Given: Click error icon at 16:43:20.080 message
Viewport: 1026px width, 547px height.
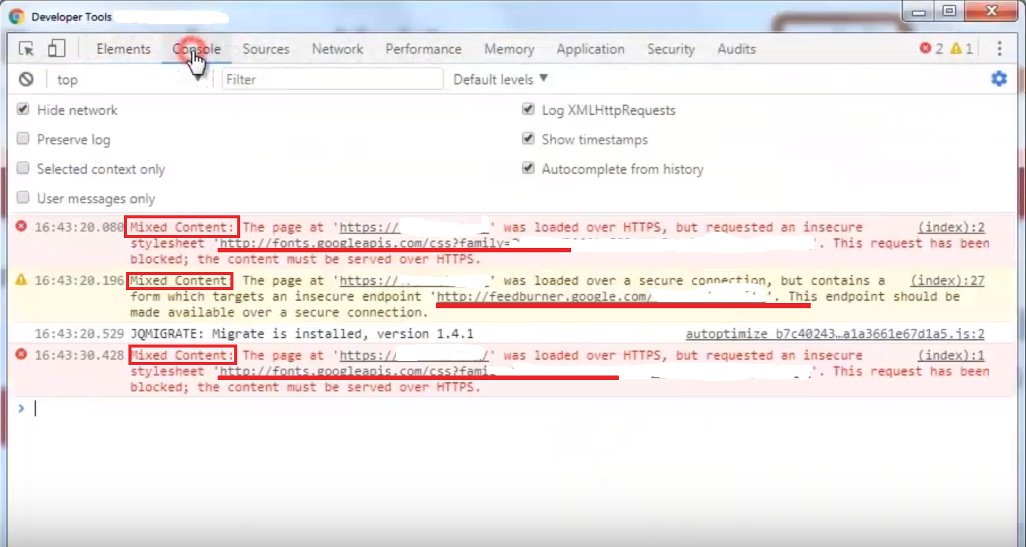Looking at the screenshot, I should pyautogui.click(x=21, y=227).
